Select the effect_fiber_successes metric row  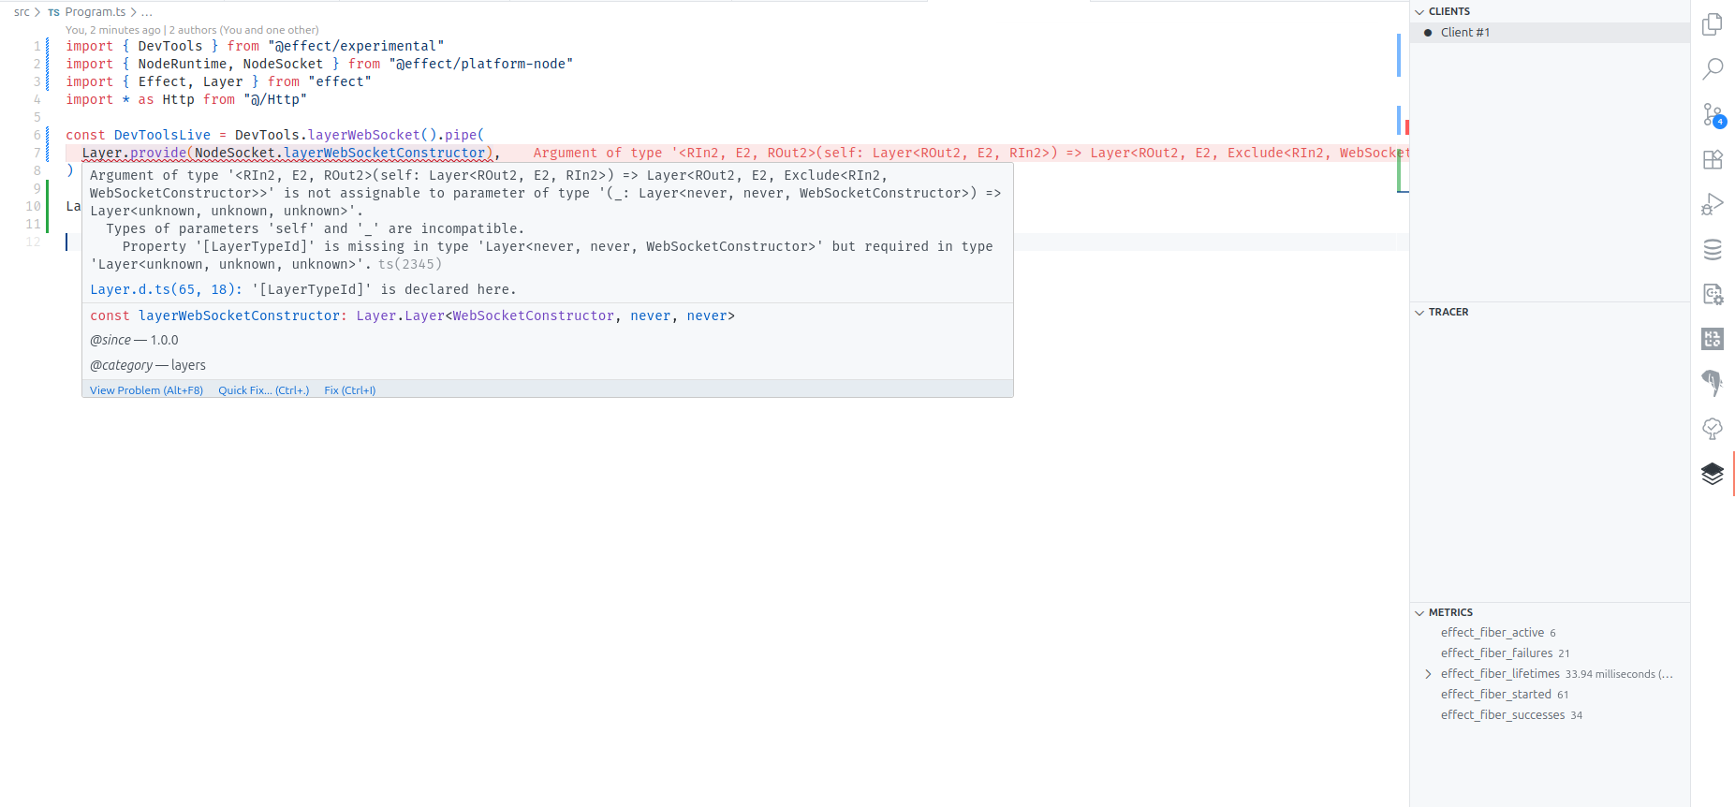[1550, 715]
